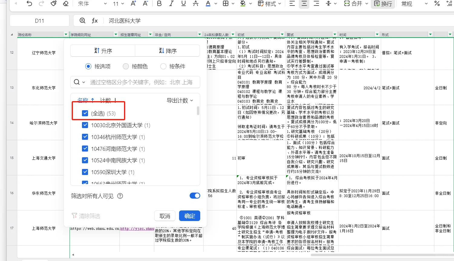454x261 pixels.
Task: Open the font size 11 dropdown
Action: tap(119, 4)
